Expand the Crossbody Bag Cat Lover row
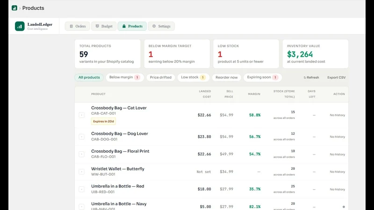Screen dimensions: 374x210 (x=81, y=115)
